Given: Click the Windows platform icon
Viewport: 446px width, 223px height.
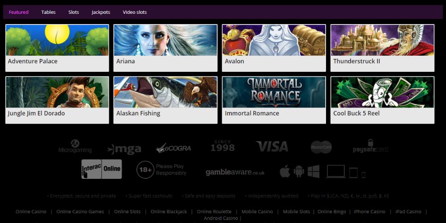Looking at the screenshot, I should (314, 171).
